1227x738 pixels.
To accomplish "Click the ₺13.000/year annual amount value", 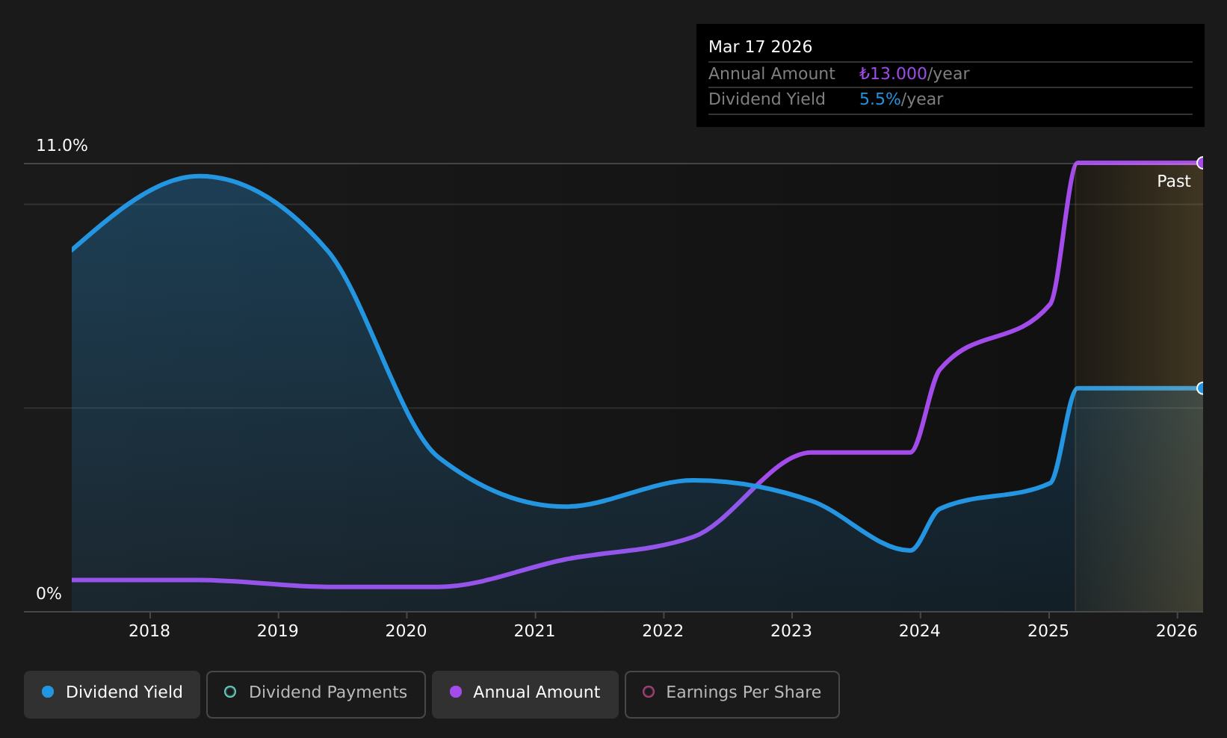I will [x=914, y=74].
